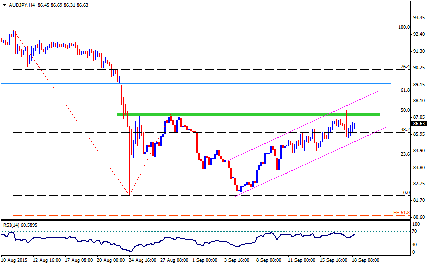Open the AUDJPY,H4 chart dropdown arrow
430x264 pixels.
point(4,5)
